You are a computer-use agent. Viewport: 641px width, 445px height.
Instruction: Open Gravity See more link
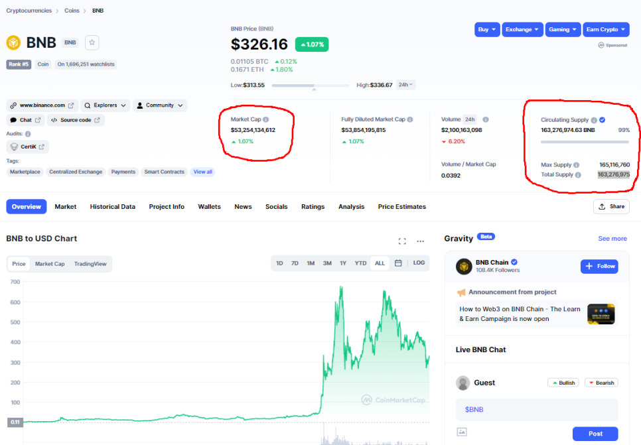coord(612,239)
